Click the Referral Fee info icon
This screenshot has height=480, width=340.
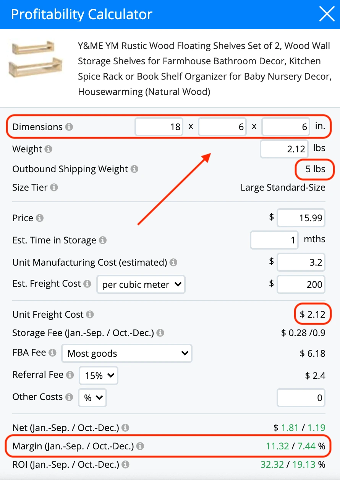[71, 375]
